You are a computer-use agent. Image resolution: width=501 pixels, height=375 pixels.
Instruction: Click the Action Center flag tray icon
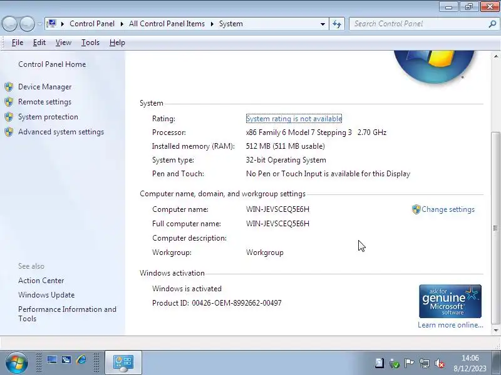(409, 363)
